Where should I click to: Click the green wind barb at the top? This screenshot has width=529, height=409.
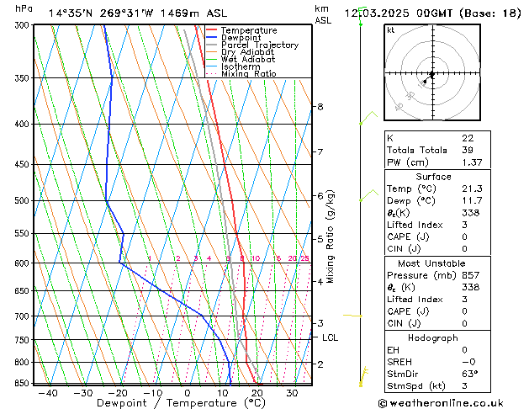click(361, 20)
